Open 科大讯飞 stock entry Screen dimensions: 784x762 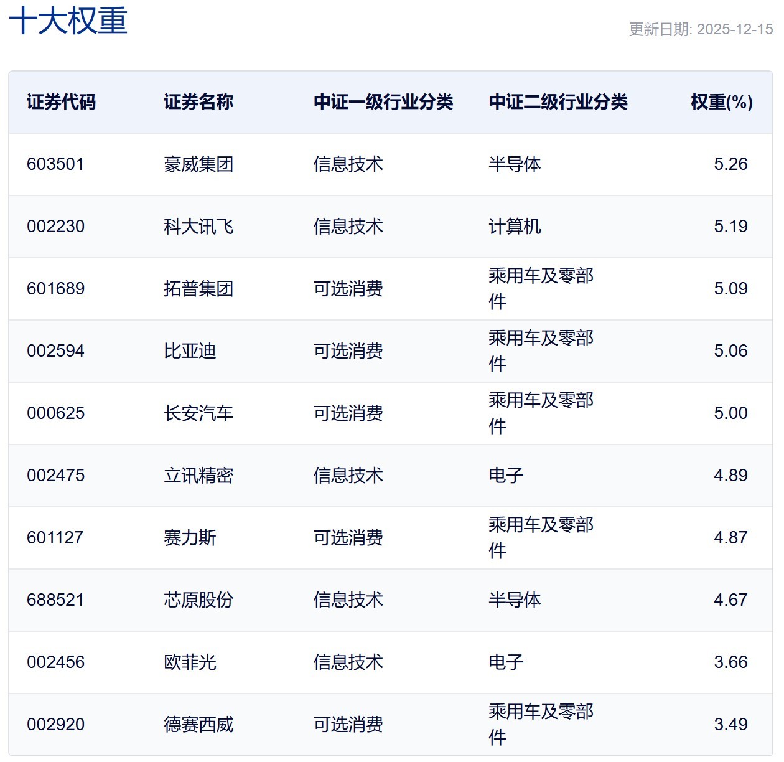[x=198, y=227]
